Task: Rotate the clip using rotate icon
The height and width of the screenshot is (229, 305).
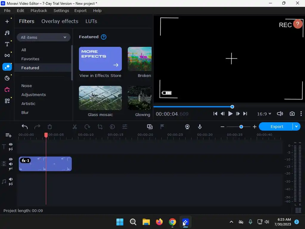Action: tap(87, 127)
